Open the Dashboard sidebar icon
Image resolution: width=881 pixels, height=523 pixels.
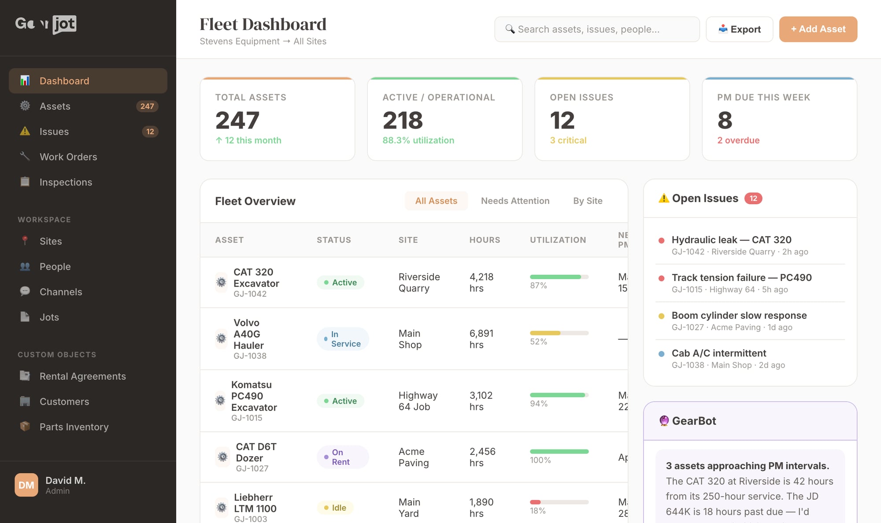(25, 81)
